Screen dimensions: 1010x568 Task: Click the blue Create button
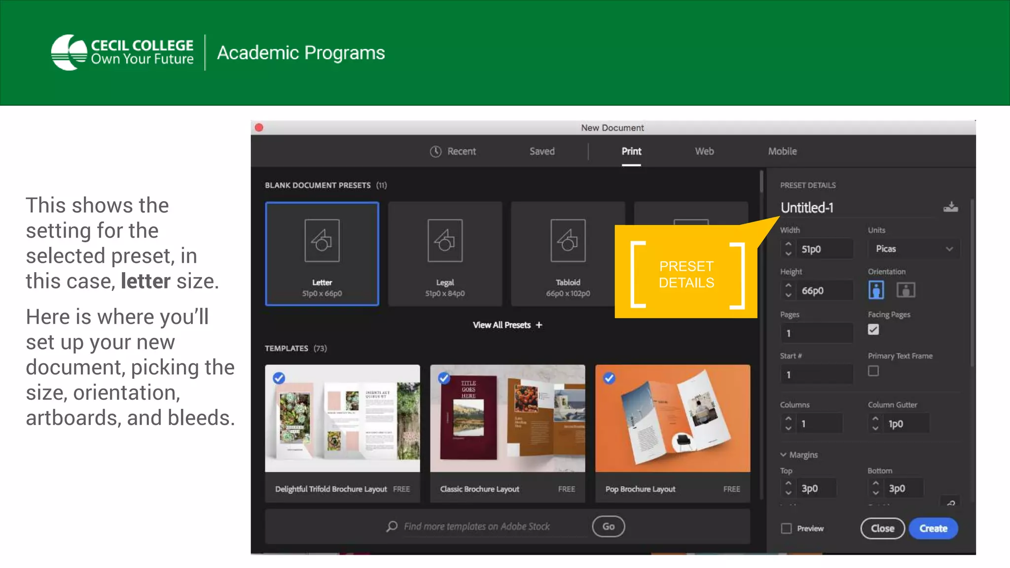933,529
